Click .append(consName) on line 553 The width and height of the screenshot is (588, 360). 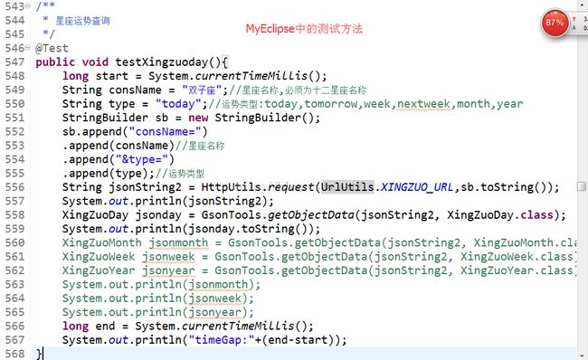[x=119, y=146]
